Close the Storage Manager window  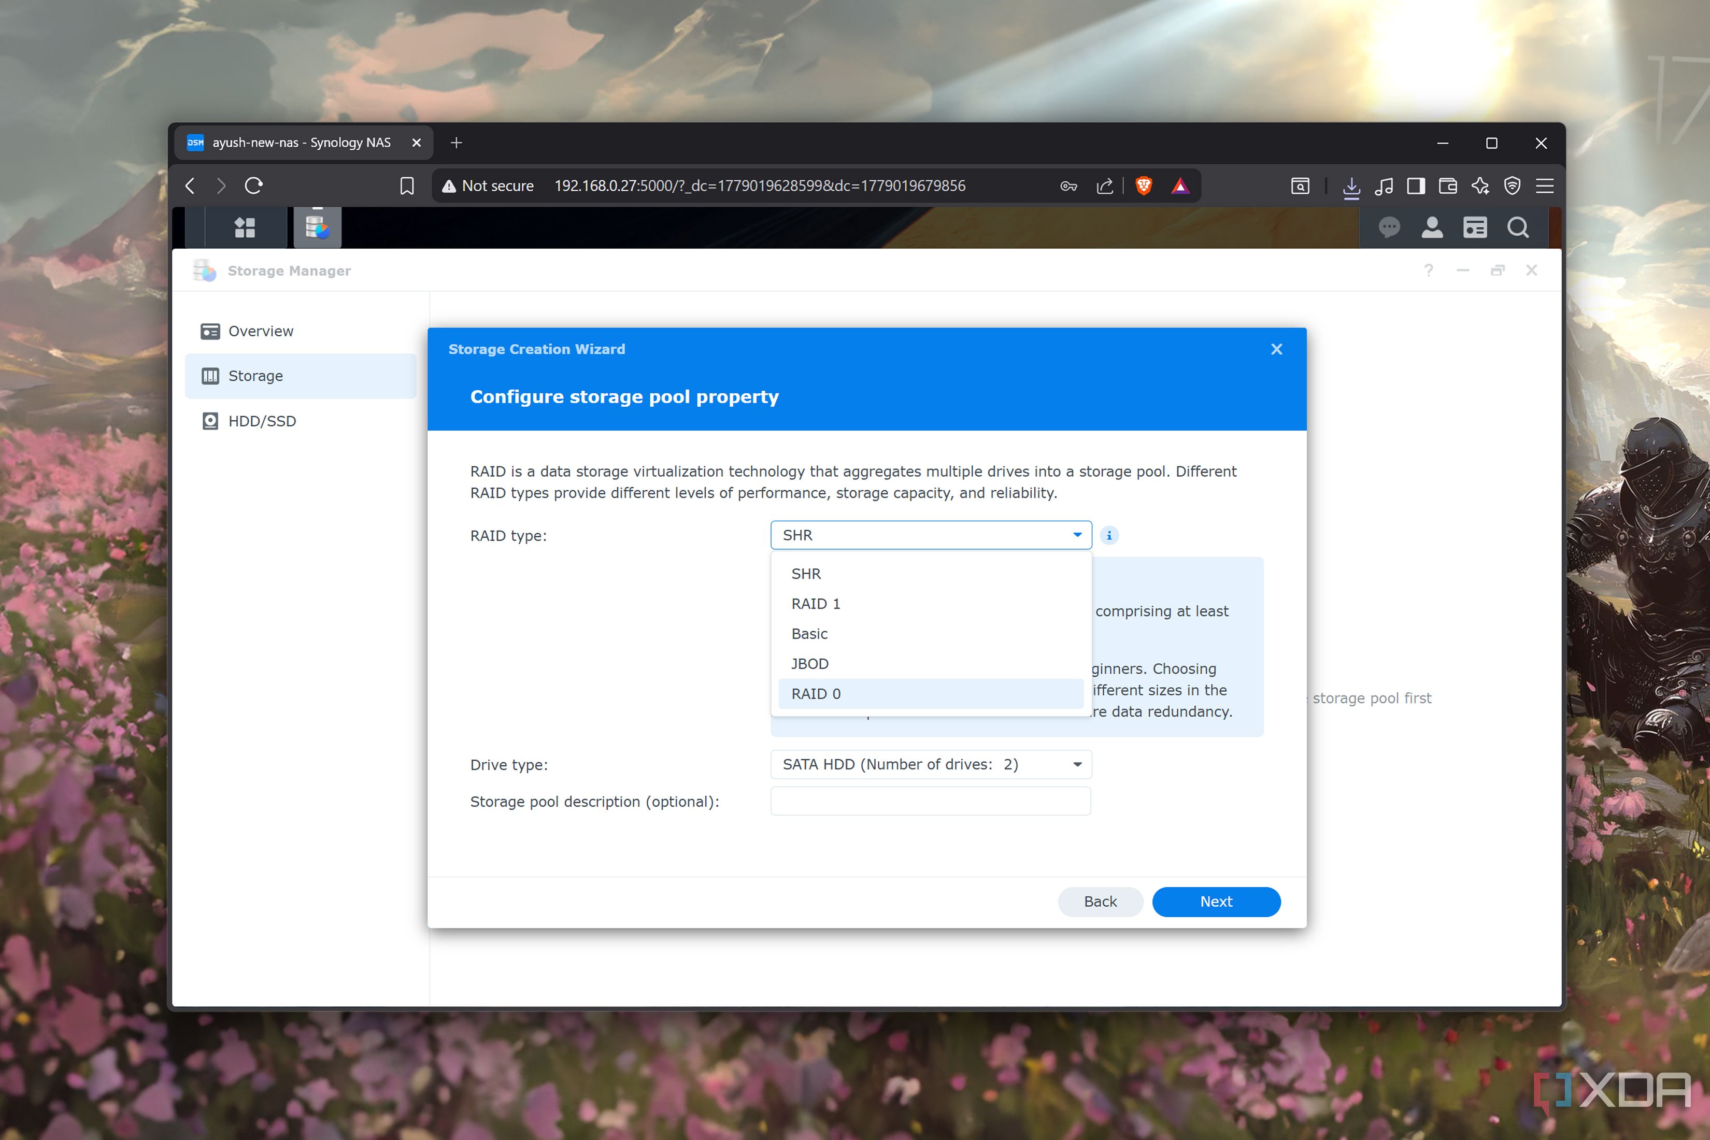tap(1532, 270)
